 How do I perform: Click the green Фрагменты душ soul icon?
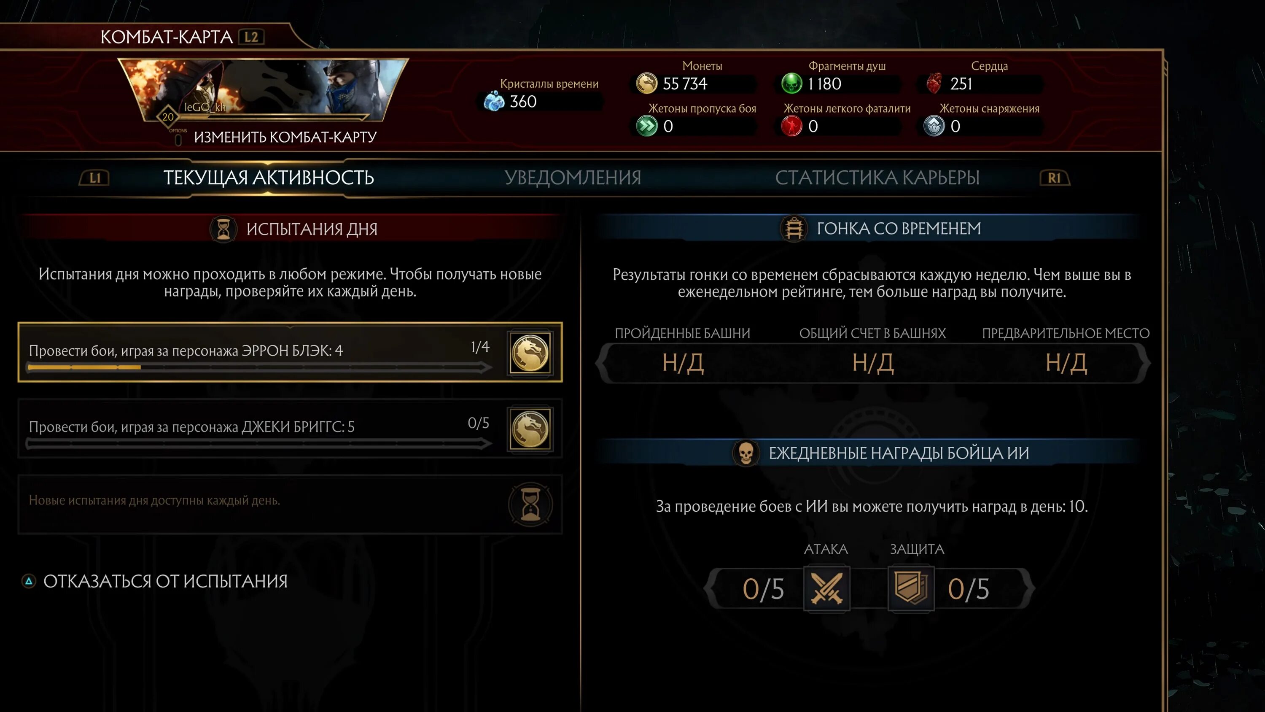[x=791, y=84]
